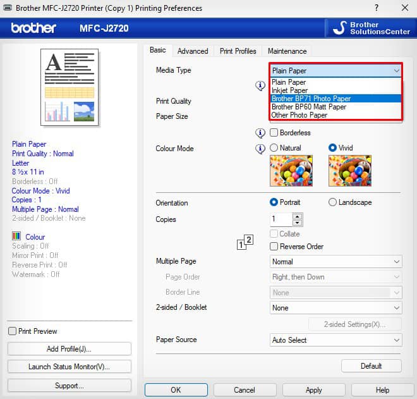Open the 2-sided / Booklet dropdown

[335, 308]
